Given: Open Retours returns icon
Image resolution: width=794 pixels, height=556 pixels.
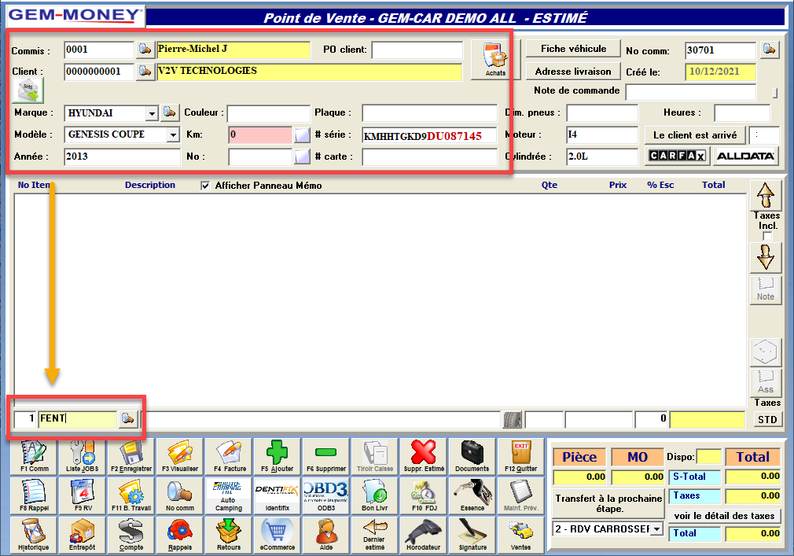Looking at the screenshot, I should coord(229,536).
